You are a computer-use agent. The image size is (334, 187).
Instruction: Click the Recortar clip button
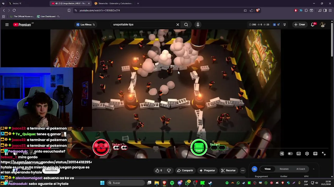pyautogui.click(x=228, y=171)
